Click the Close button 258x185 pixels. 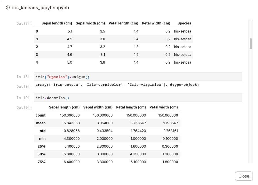click(244, 176)
